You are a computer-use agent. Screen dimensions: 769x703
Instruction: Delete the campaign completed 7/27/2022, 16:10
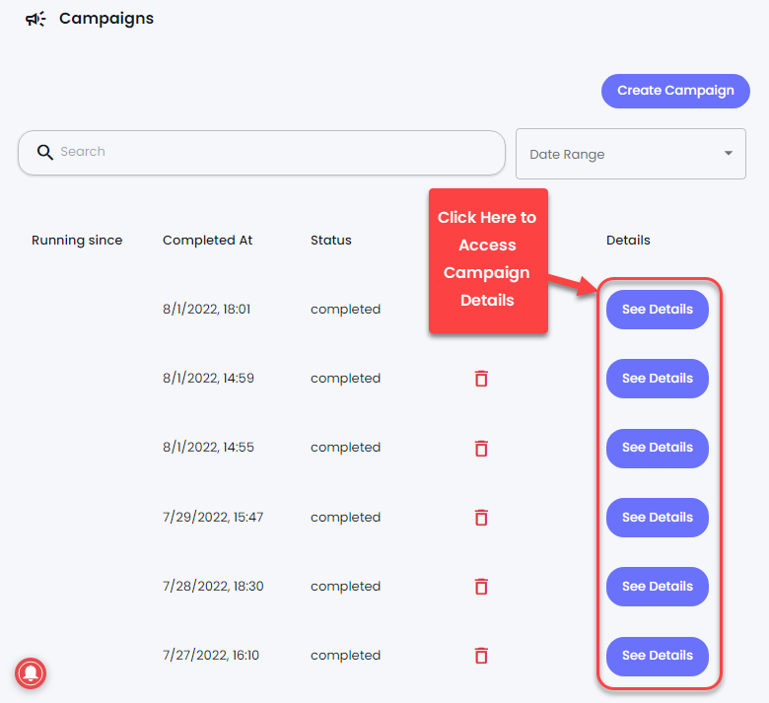click(481, 656)
